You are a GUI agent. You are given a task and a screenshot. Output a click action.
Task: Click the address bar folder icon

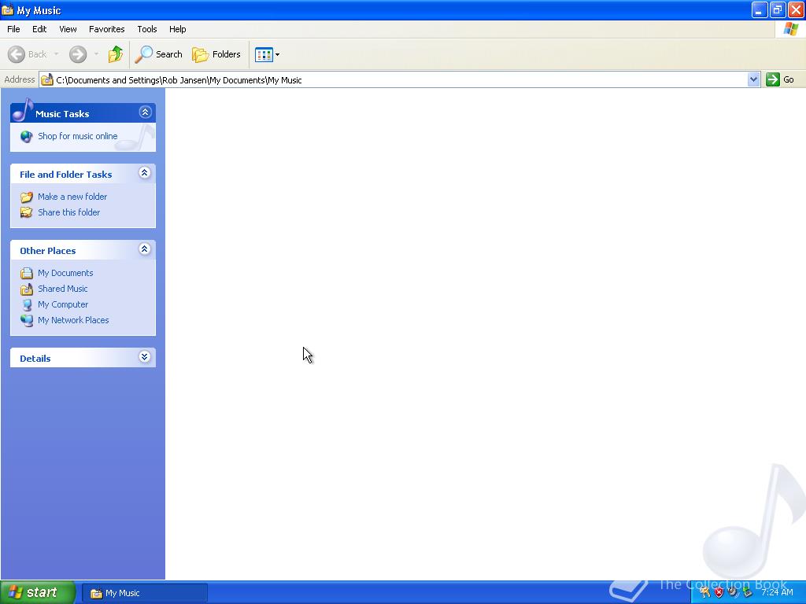(x=46, y=79)
